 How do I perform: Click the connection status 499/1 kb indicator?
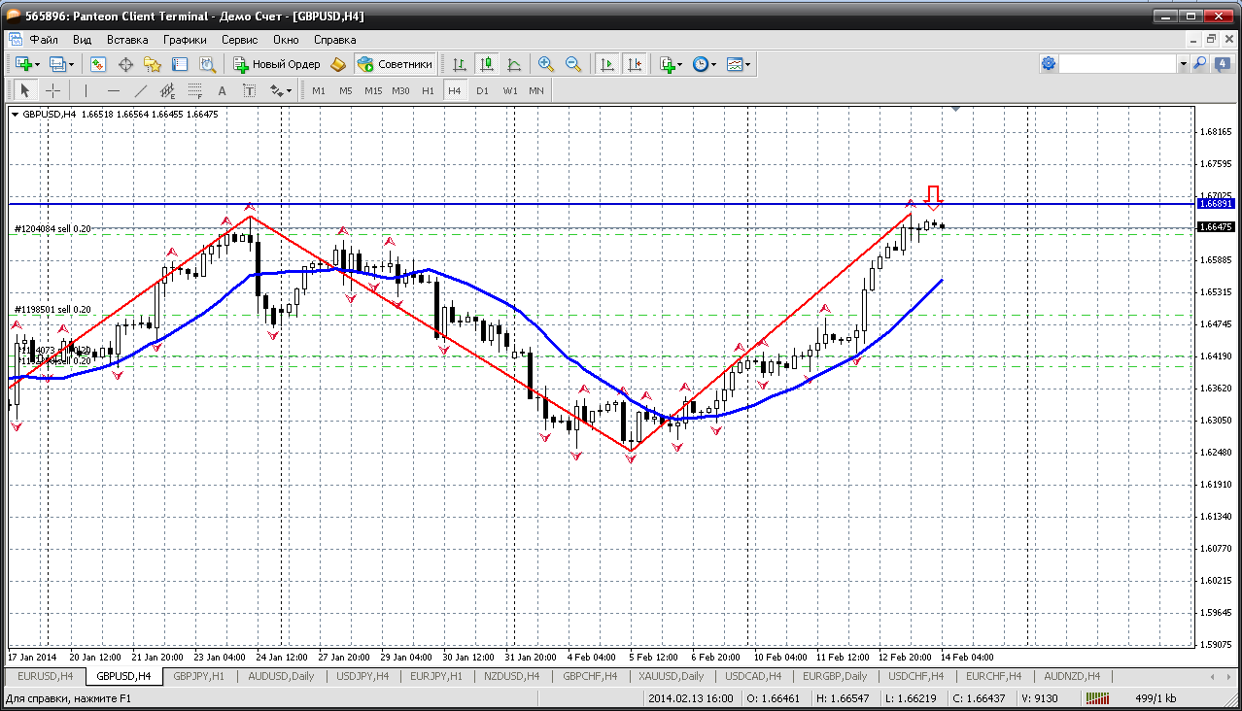click(x=1156, y=698)
